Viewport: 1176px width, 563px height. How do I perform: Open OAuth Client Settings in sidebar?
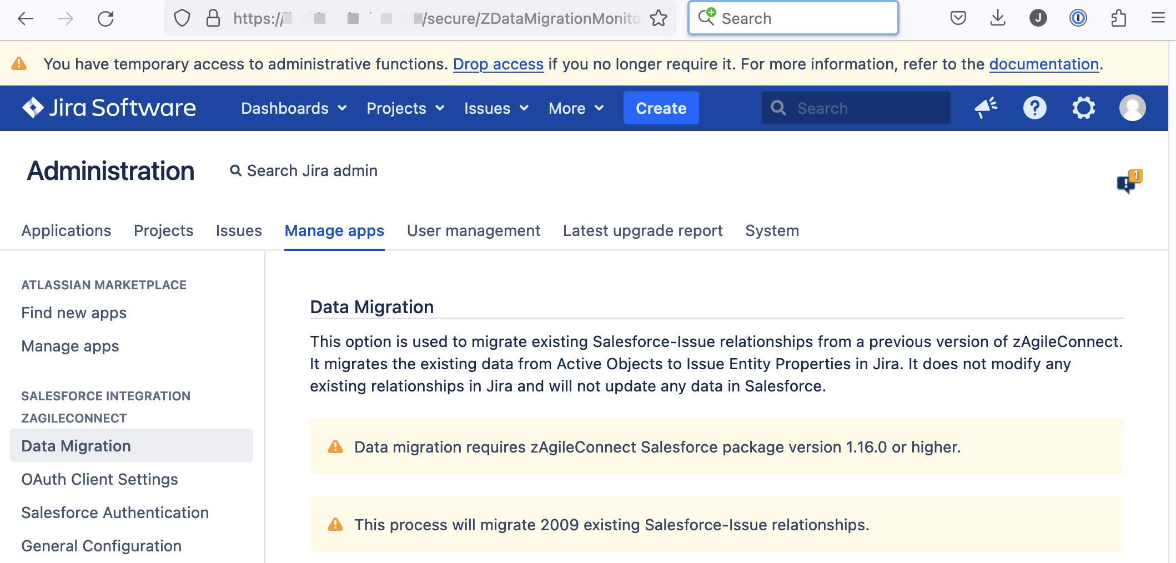[99, 479]
